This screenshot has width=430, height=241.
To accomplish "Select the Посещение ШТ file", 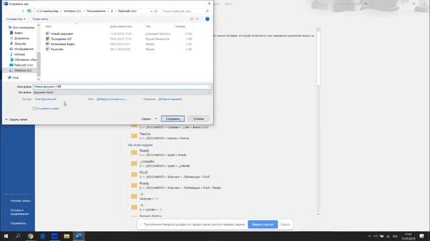I will pos(61,39).
